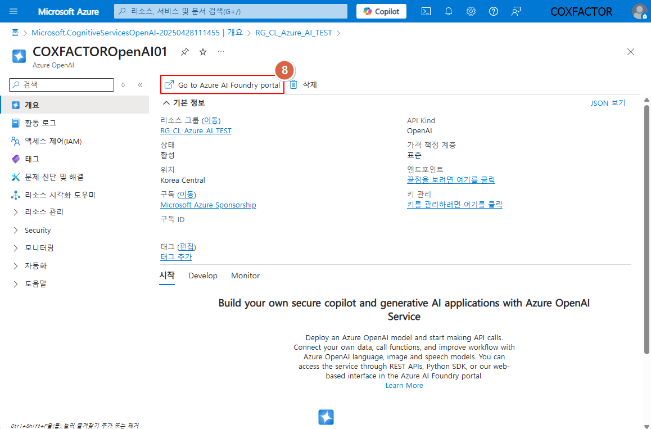Pin COXFACTOROpenAI01 to dashboard
The width and height of the screenshot is (651, 429).
point(185,52)
